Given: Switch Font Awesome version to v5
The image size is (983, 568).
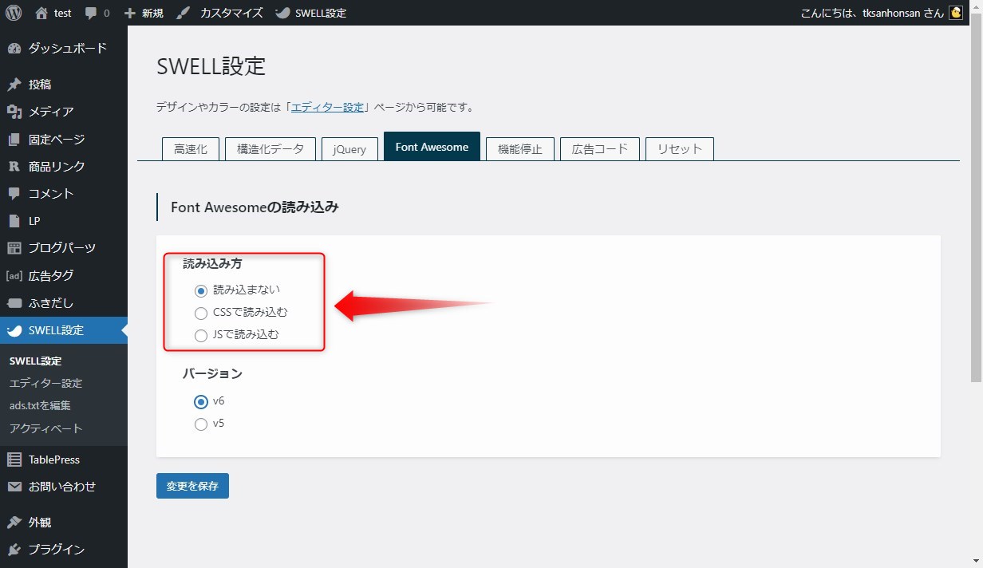Looking at the screenshot, I should coord(201,424).
